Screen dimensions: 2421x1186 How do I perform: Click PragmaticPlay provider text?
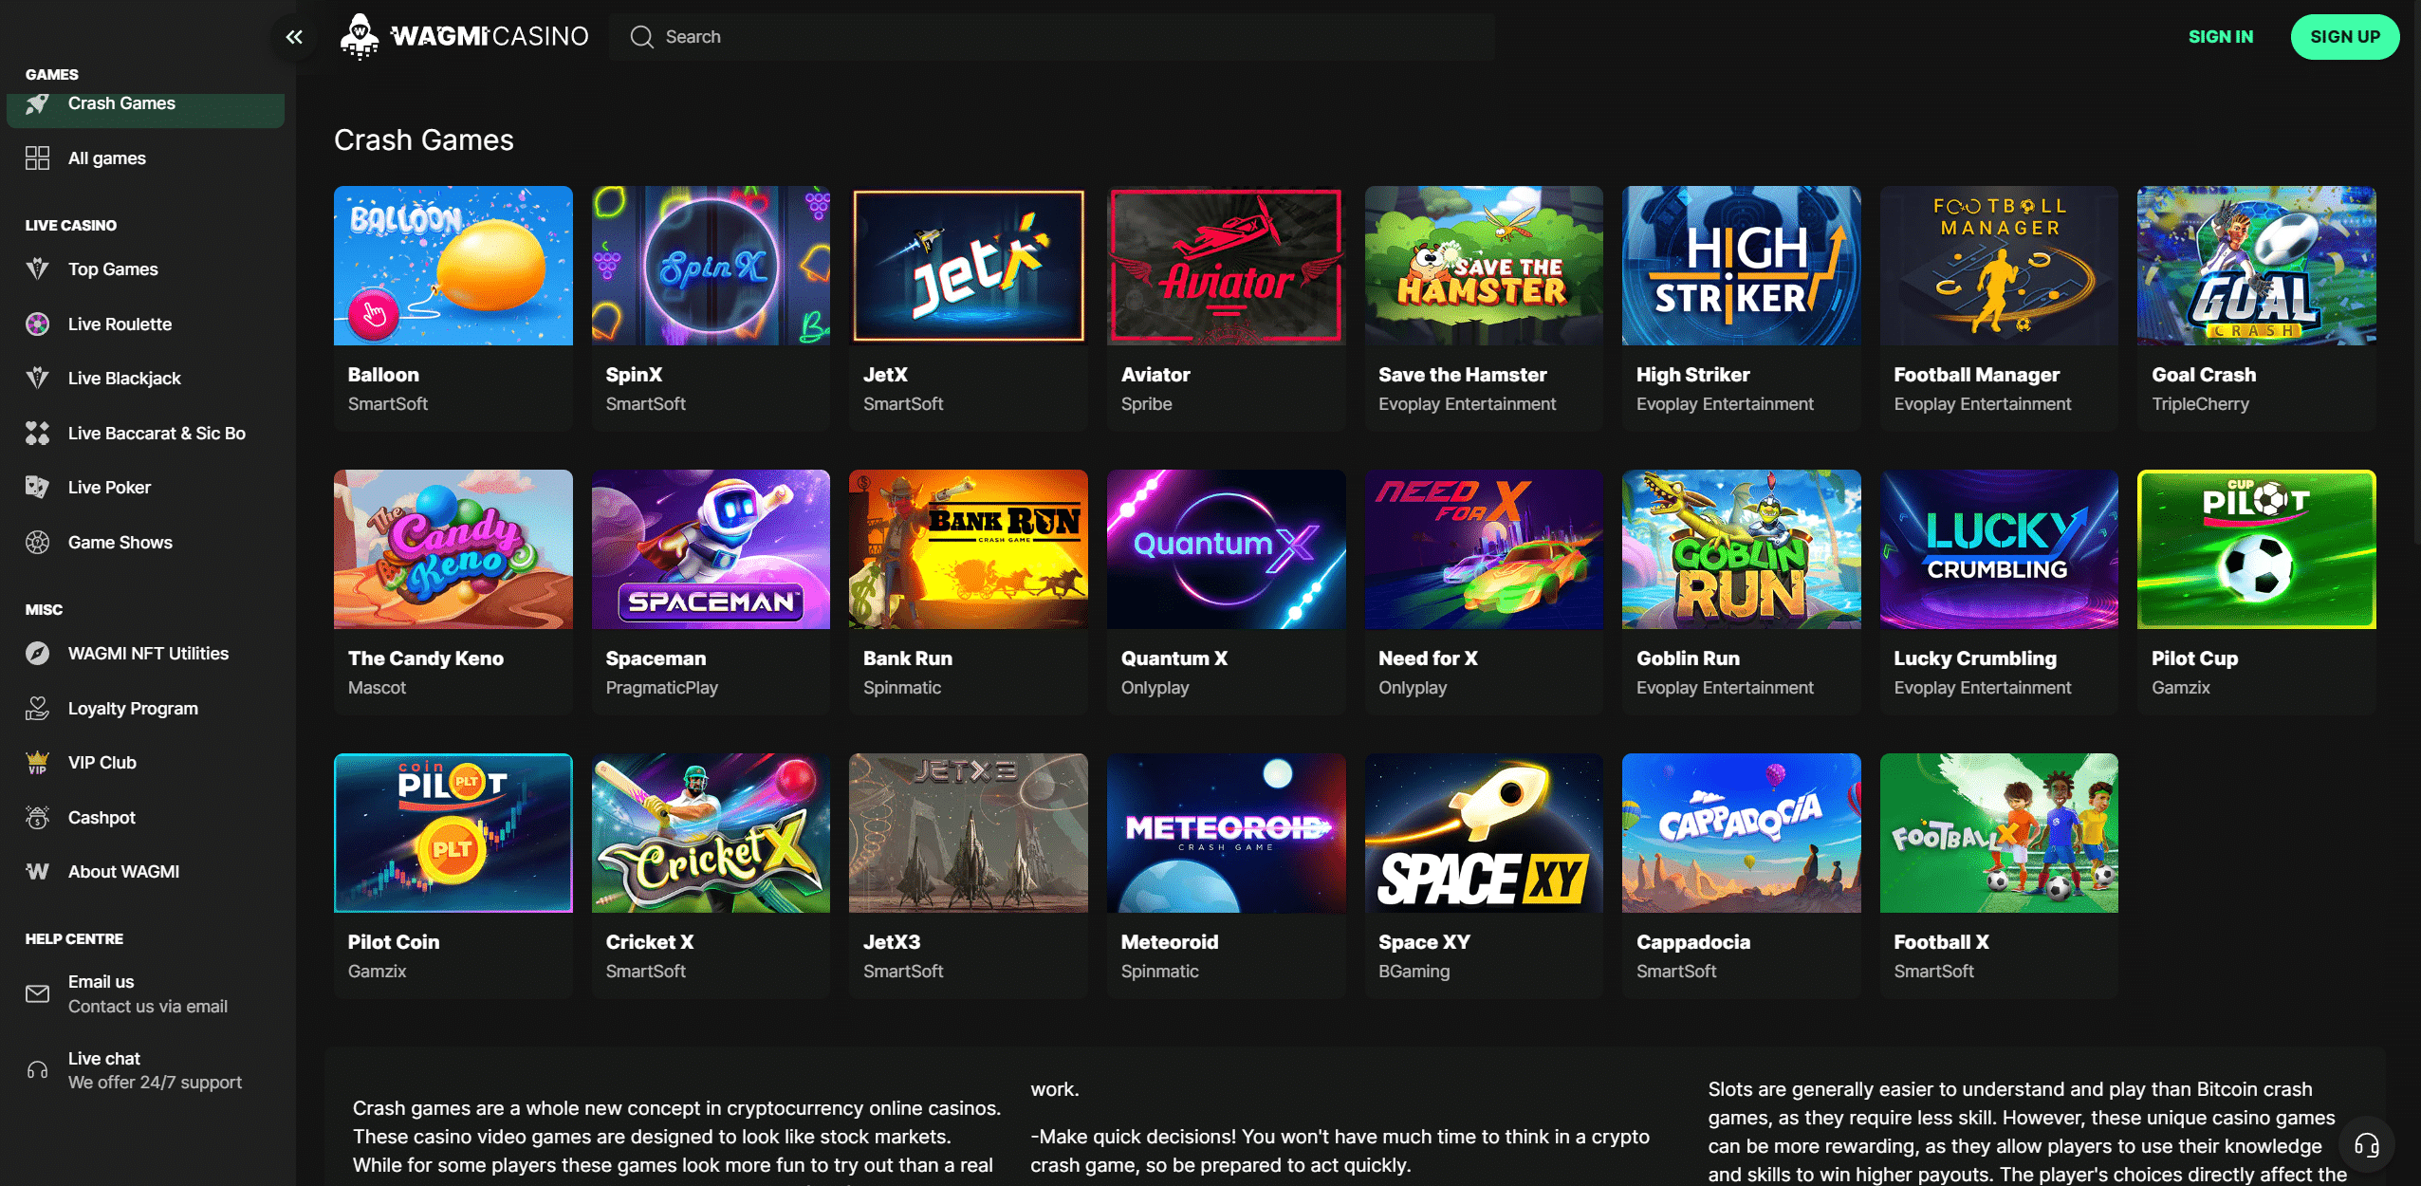tap(661, 688)
